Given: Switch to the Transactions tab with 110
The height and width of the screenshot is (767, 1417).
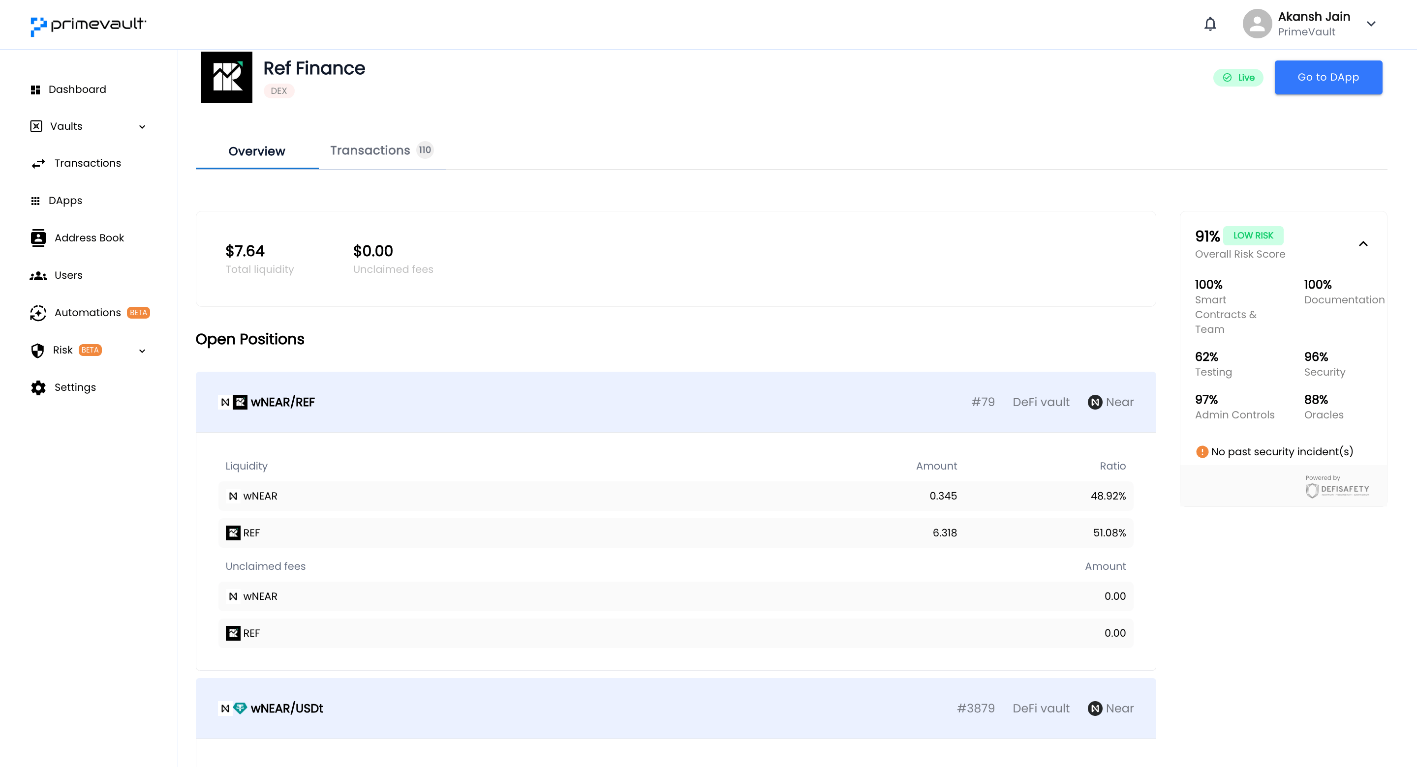Looking at the screenshot, I should tap(382, 150).
